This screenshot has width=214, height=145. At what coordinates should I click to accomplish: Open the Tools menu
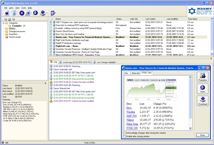[24, 8]
